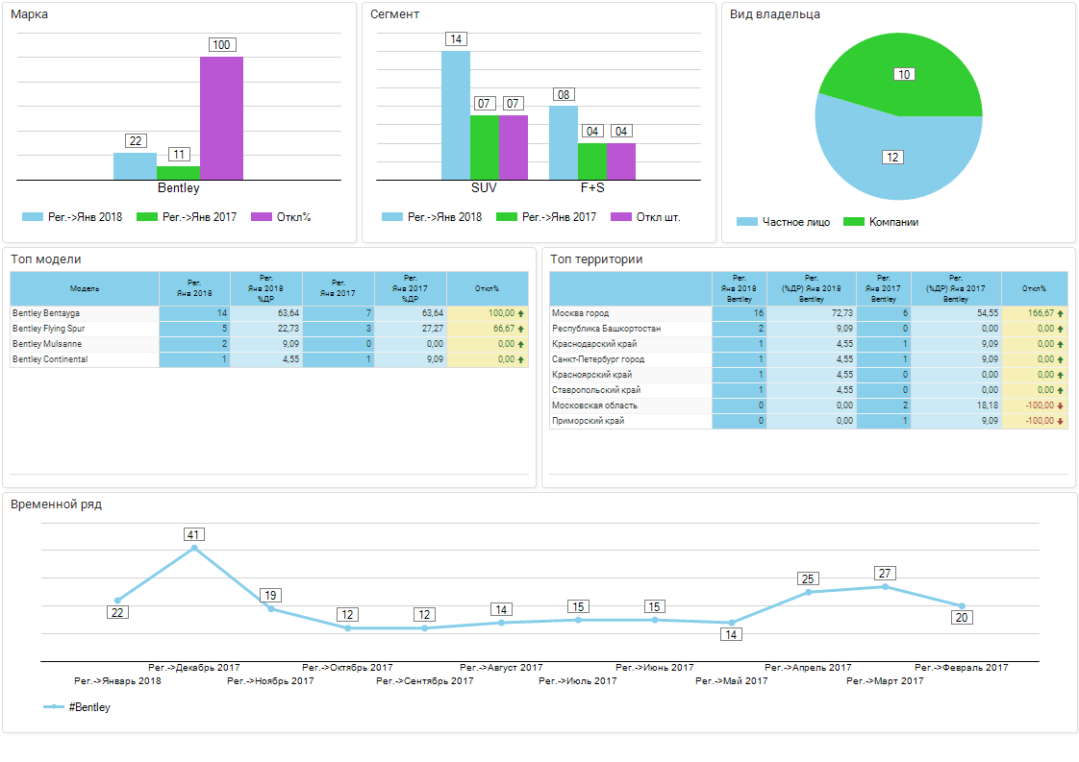
Task: Click the Рег.->Февраль 2017 axis label
Action: [x=962, y=667]
